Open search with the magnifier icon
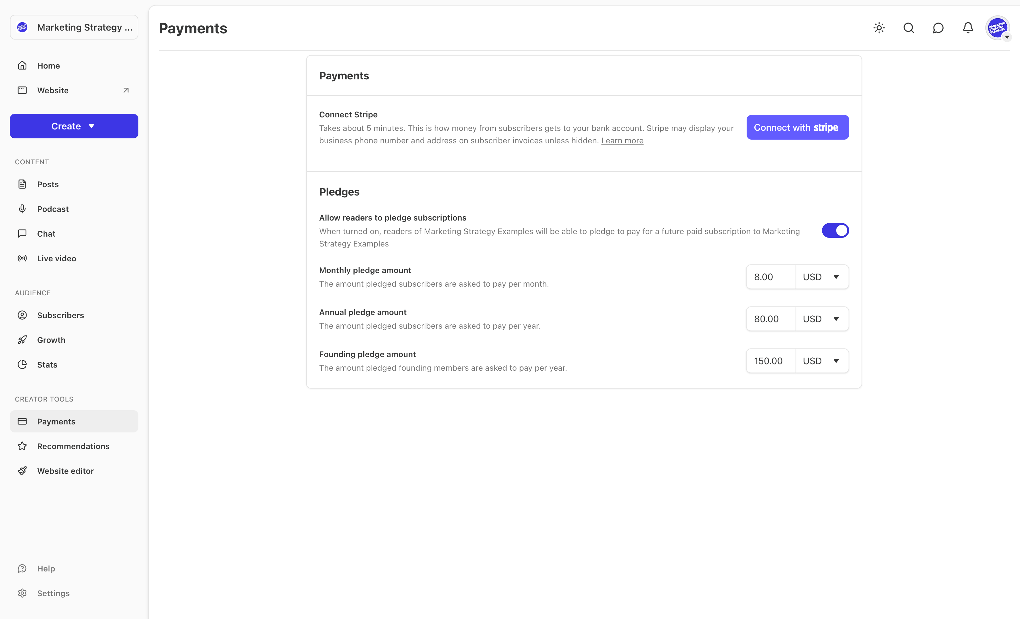Image resolution: width=1020 pixels, height=619 pixels. [x=909, y=28]
